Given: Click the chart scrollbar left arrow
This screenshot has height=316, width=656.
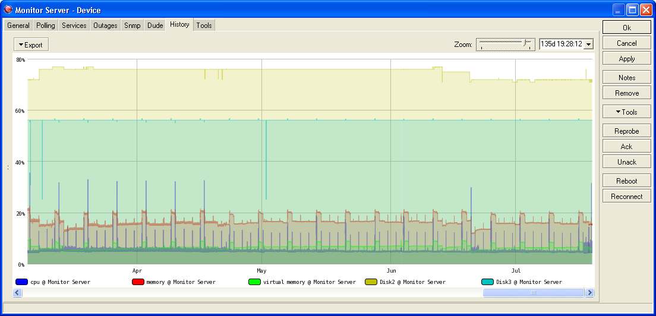Looking at the screenshot, I should coord(18,293).
